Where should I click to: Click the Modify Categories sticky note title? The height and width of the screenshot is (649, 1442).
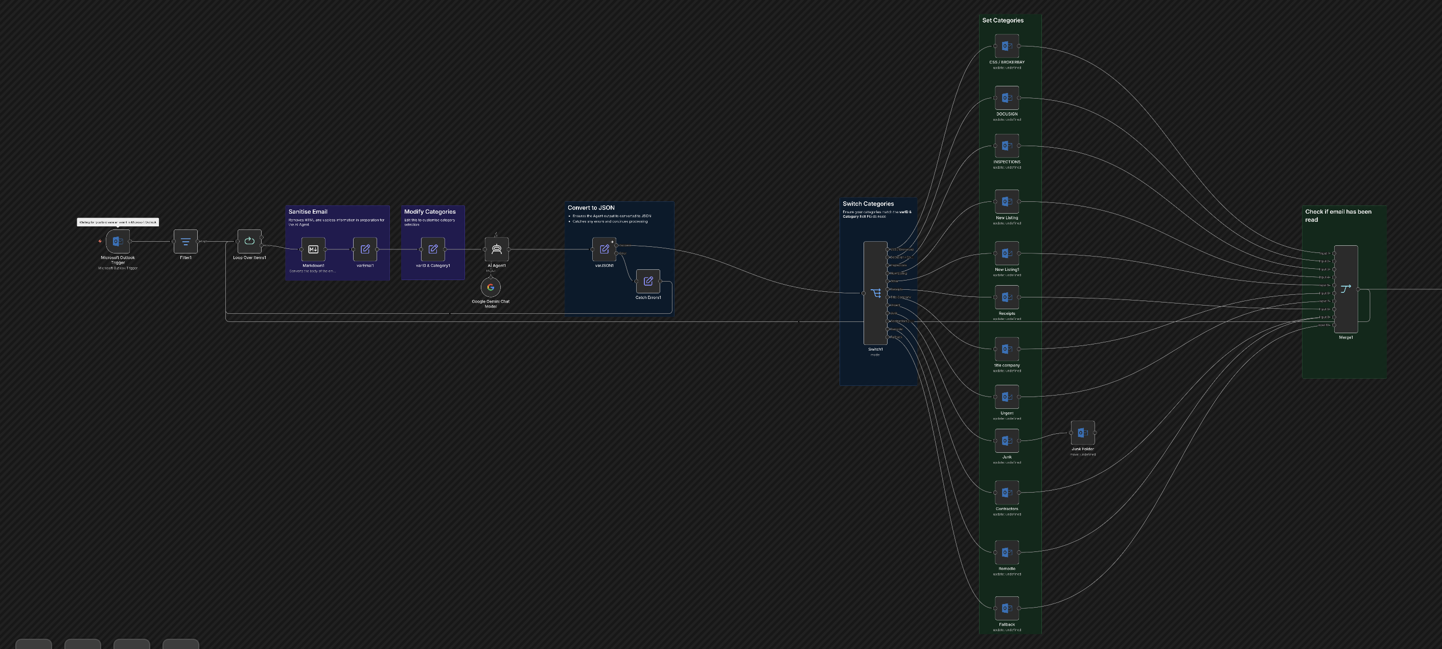[430, 212]
